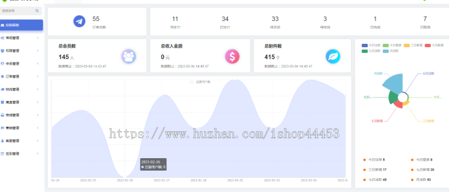Click the 33 待发货 count
The height and width of the screenshot is (192, 449).
coord(275,19)
